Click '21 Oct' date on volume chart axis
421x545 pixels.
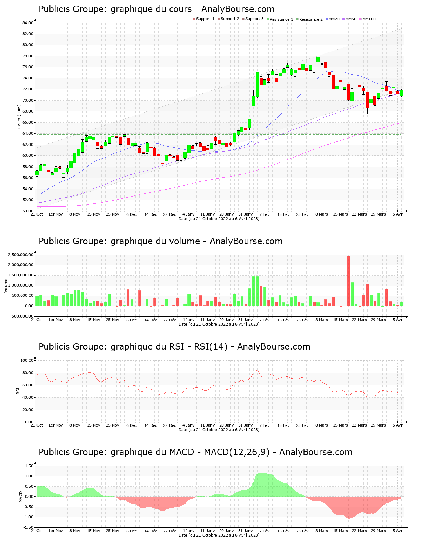coord(37,320)
